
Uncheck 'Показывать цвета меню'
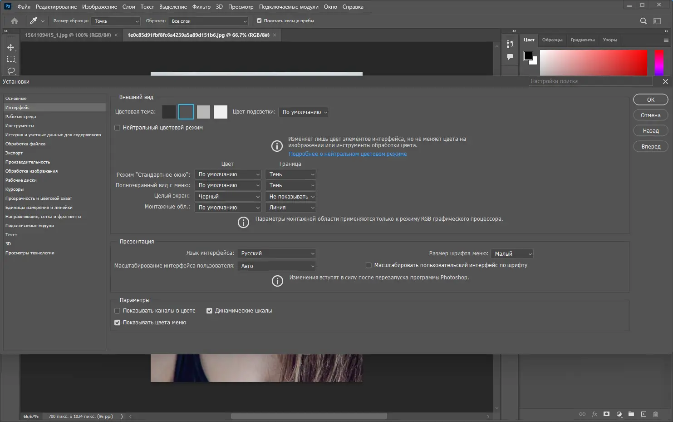click(117, 322)
